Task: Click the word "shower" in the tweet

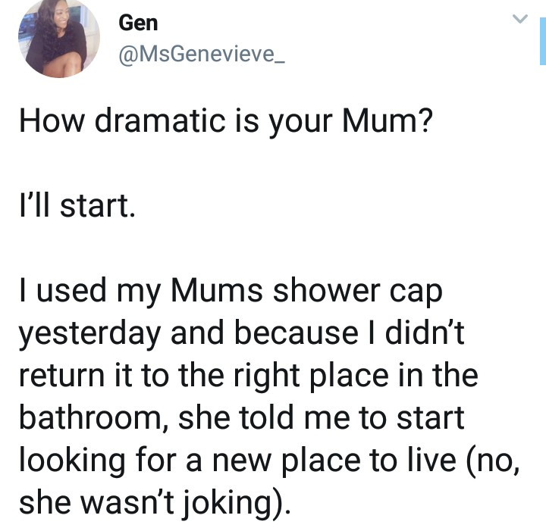Action: coord(326,290)
